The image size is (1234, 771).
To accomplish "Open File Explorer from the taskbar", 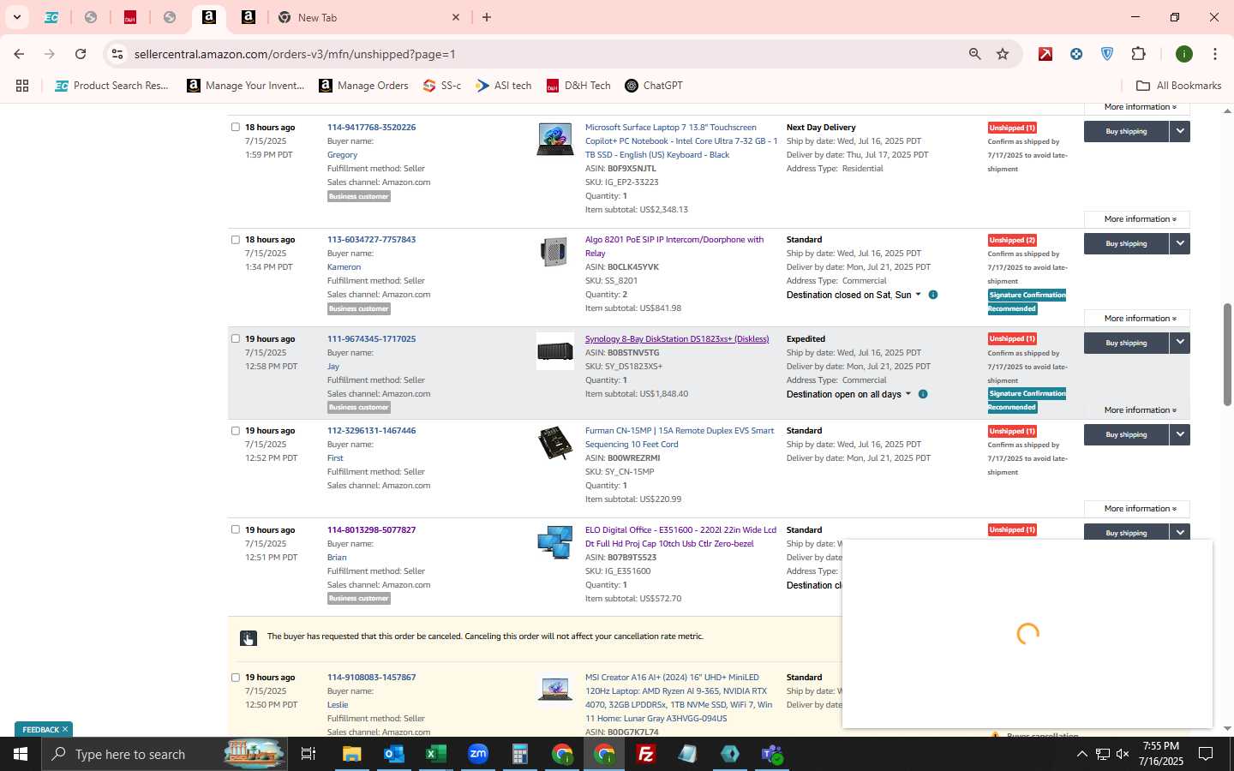I will tap(351, 754).
